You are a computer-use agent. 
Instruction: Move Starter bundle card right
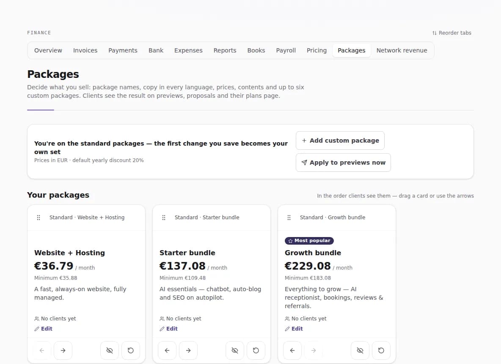pos(188,350)
